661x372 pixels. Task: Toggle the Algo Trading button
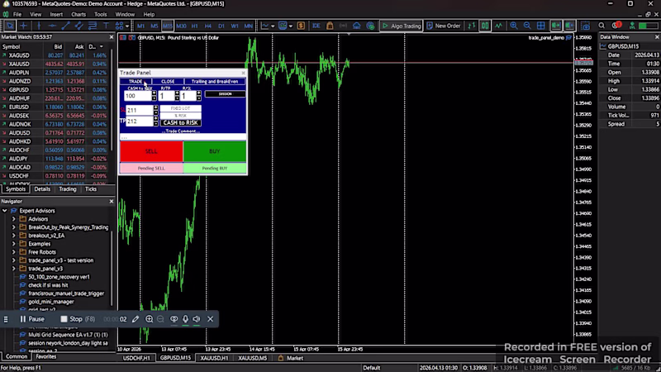(401, 26)
